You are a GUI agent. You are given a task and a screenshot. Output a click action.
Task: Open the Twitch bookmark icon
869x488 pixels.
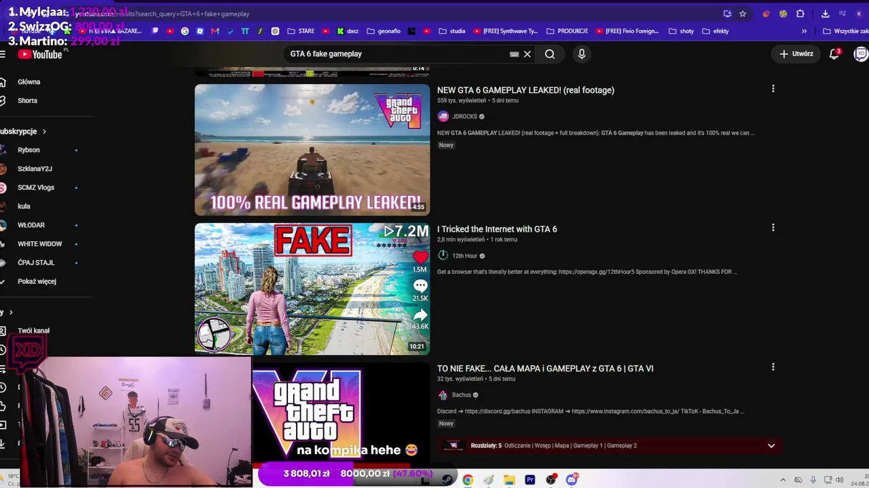coord(155,31)
